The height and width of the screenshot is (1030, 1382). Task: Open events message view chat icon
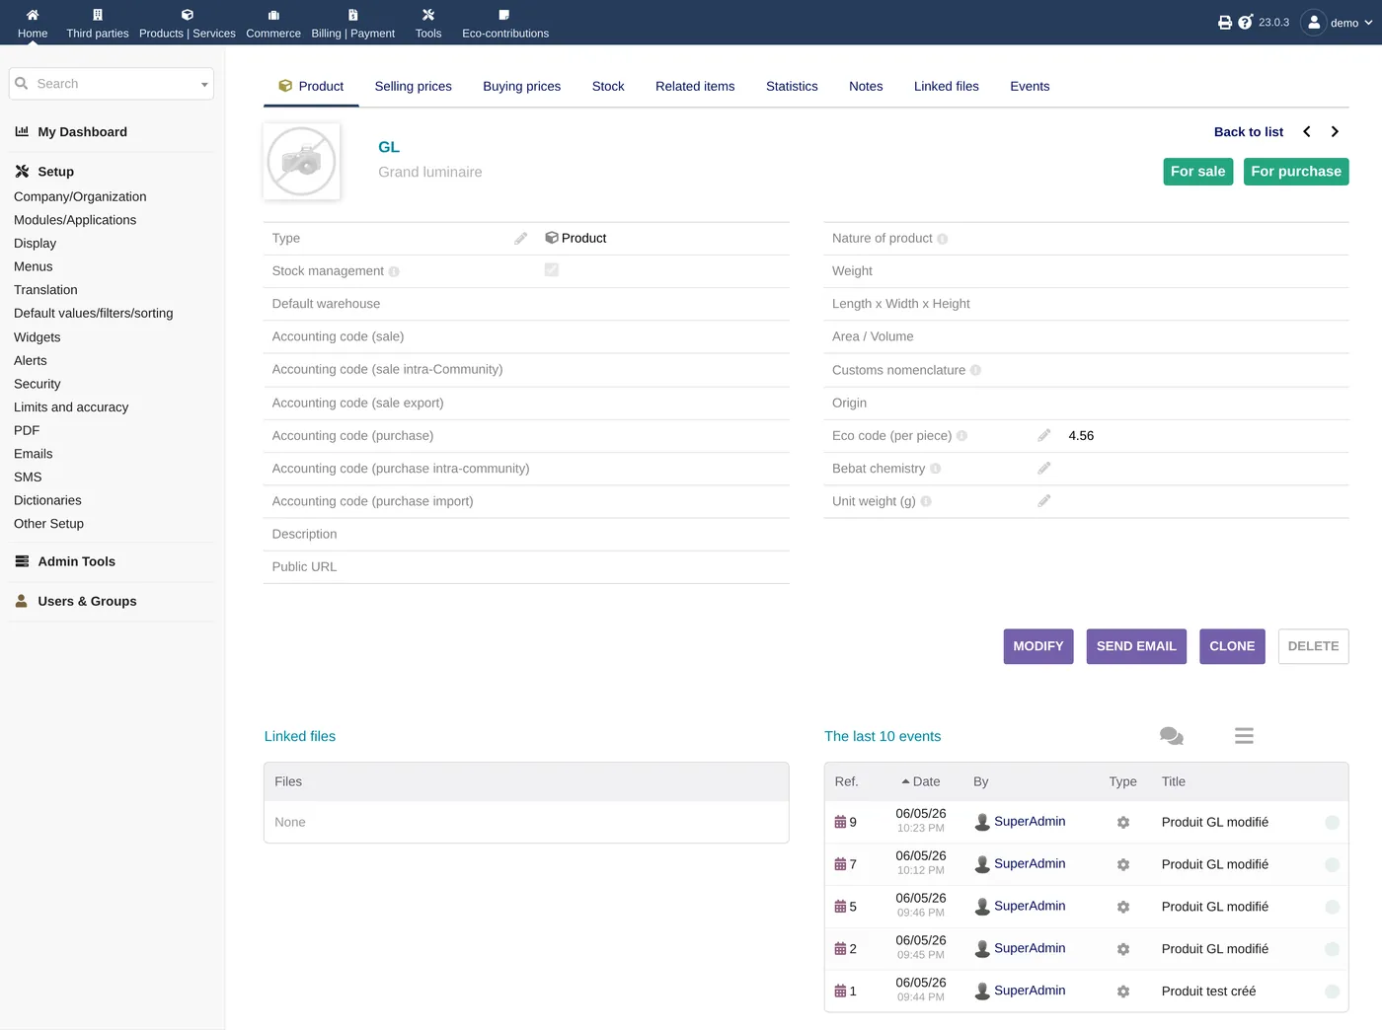point(1172,736)
